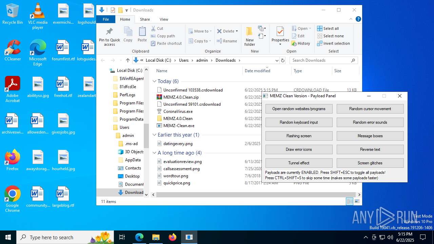
Task: Open the Open button dropdown
Action: [x=310, y=29]
